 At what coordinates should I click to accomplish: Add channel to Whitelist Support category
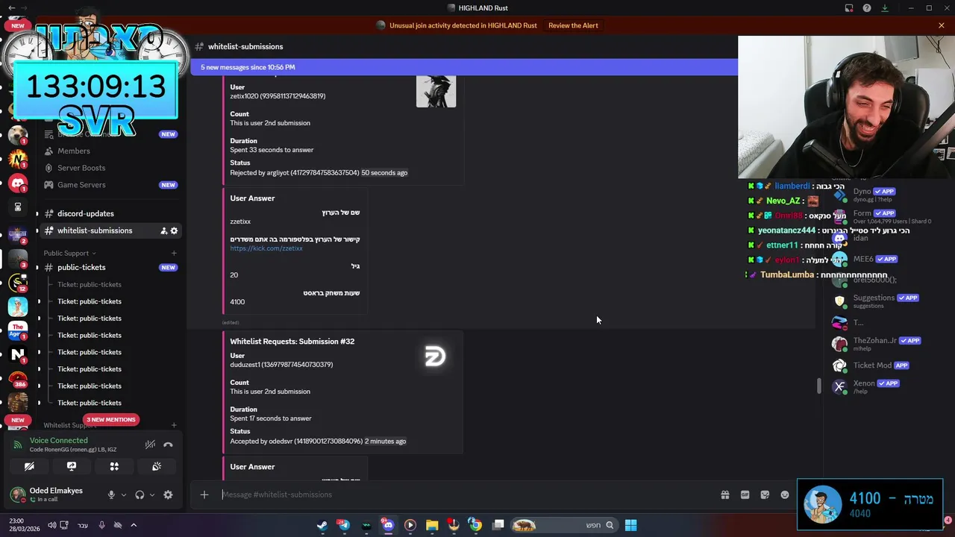point(174,425)
